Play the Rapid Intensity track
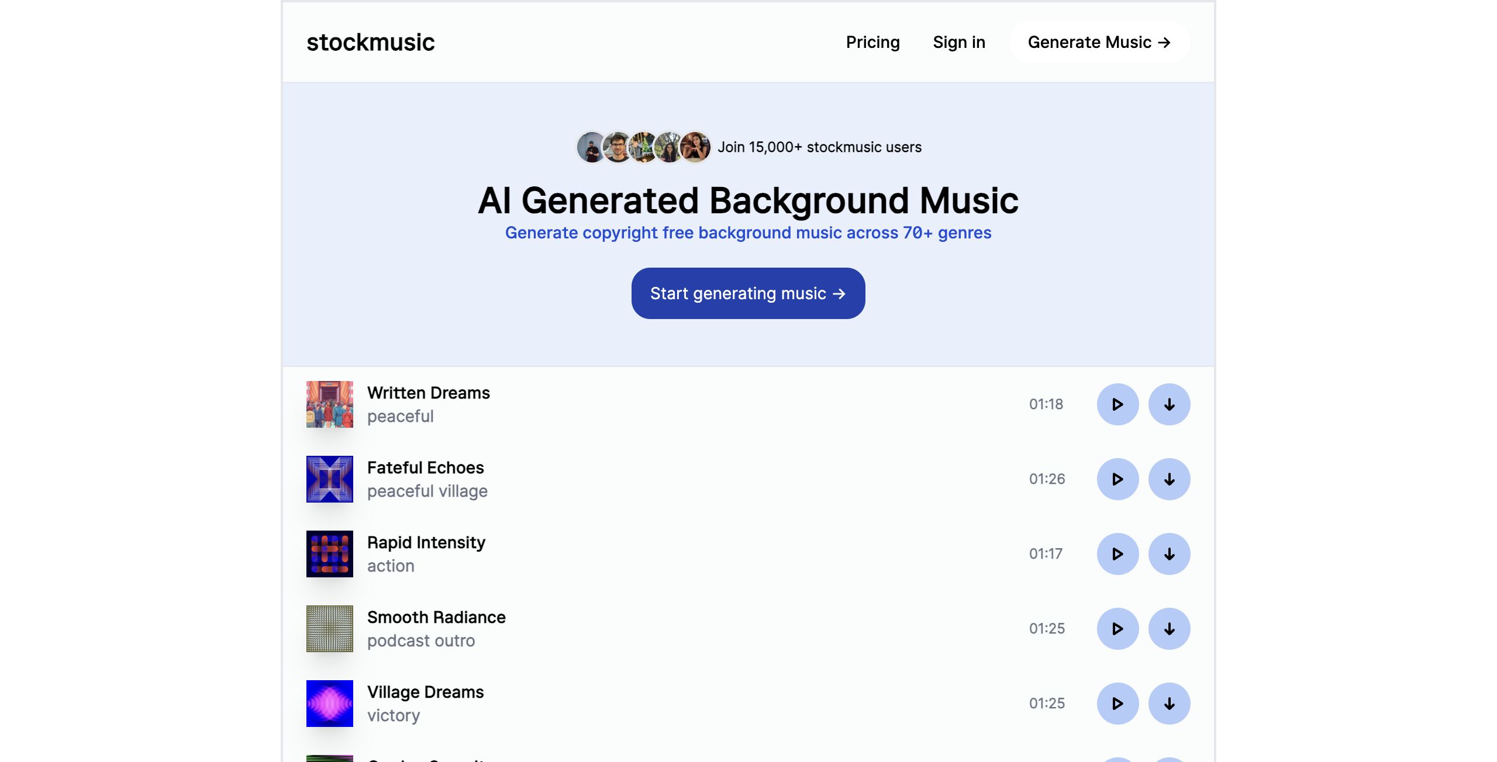1497x762 pixels. click(x=1117, y=554)
